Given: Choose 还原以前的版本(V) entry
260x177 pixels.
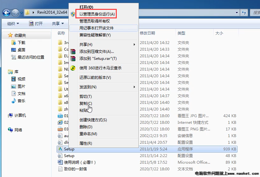Looking at the screenshot, I should point(95,78).
